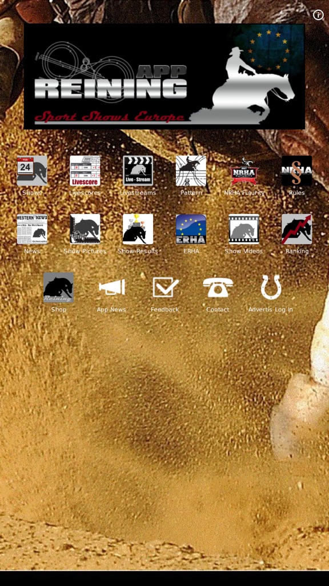Open the Show Results trophy icon

pos(138,229)
